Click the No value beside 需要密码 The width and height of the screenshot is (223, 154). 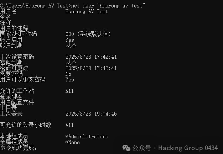coord(68,74)
